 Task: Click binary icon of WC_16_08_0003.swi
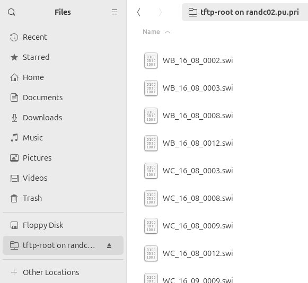coord(151,171)
